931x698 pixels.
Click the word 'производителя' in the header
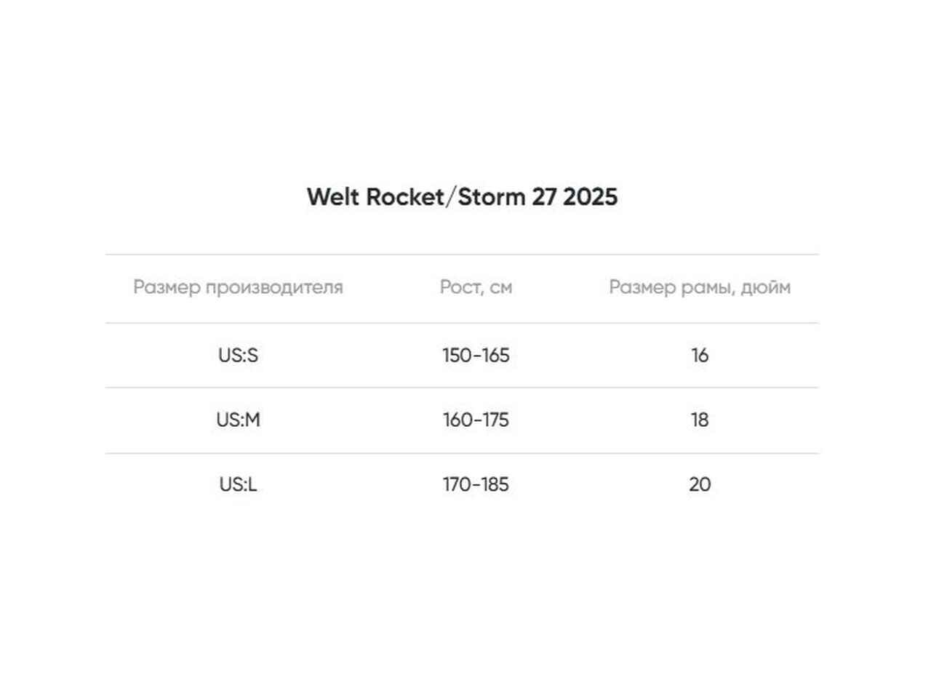click(273, 287)
